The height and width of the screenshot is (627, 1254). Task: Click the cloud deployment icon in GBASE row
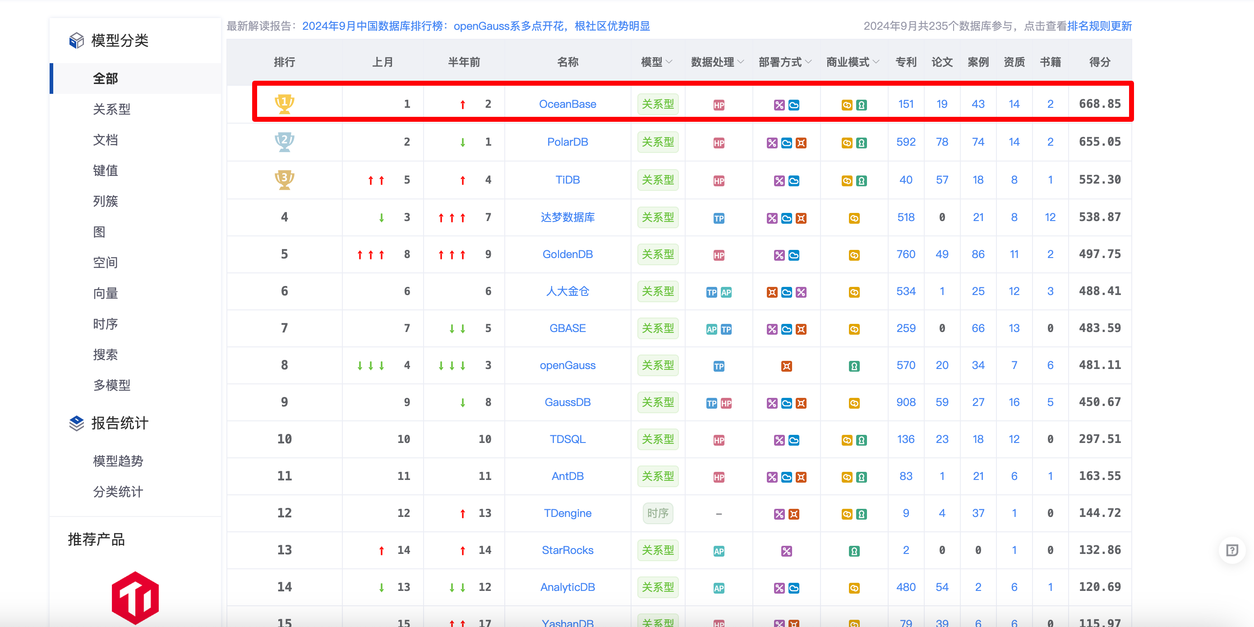pyautogui.click(x=786, y=329)
